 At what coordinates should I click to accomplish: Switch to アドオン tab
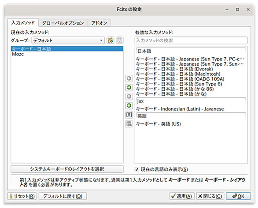click(x=100, y=23)
